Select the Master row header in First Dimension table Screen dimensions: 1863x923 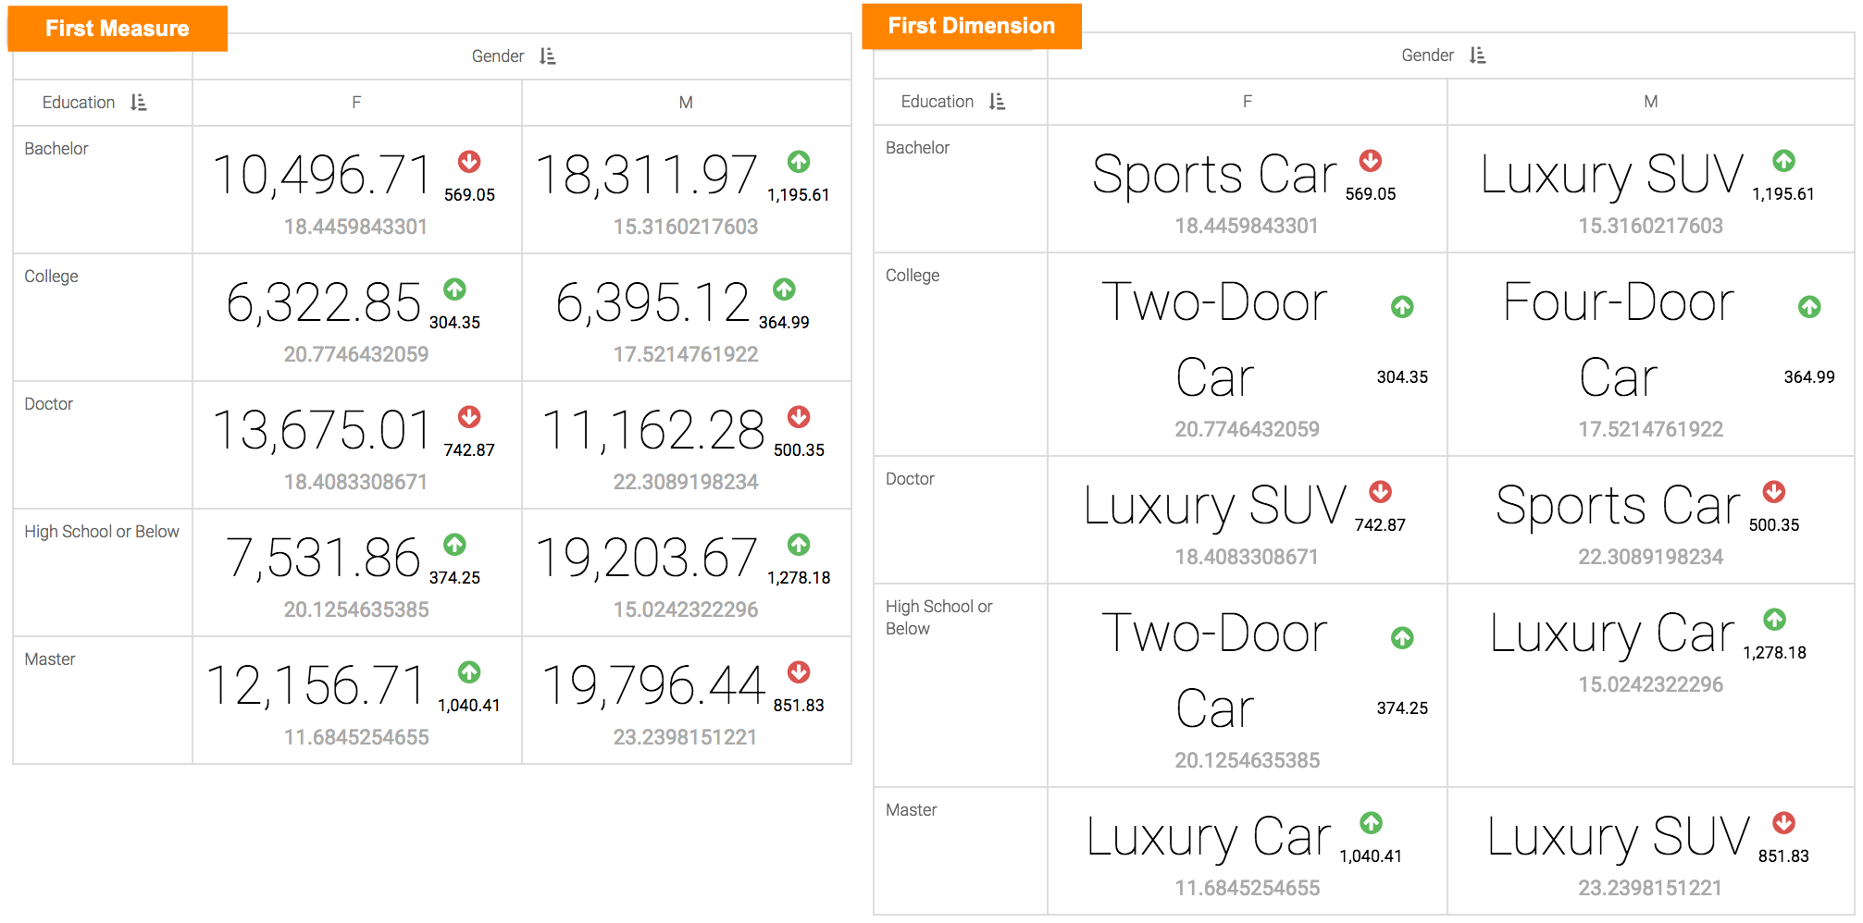912,810
